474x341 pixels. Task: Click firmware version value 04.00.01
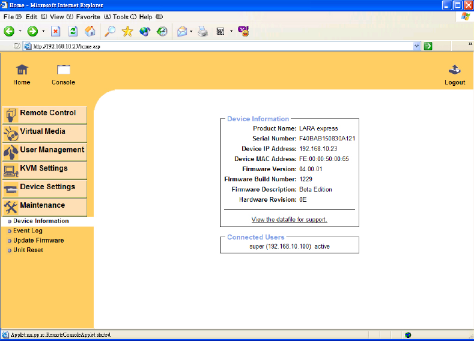click(311, 169)
